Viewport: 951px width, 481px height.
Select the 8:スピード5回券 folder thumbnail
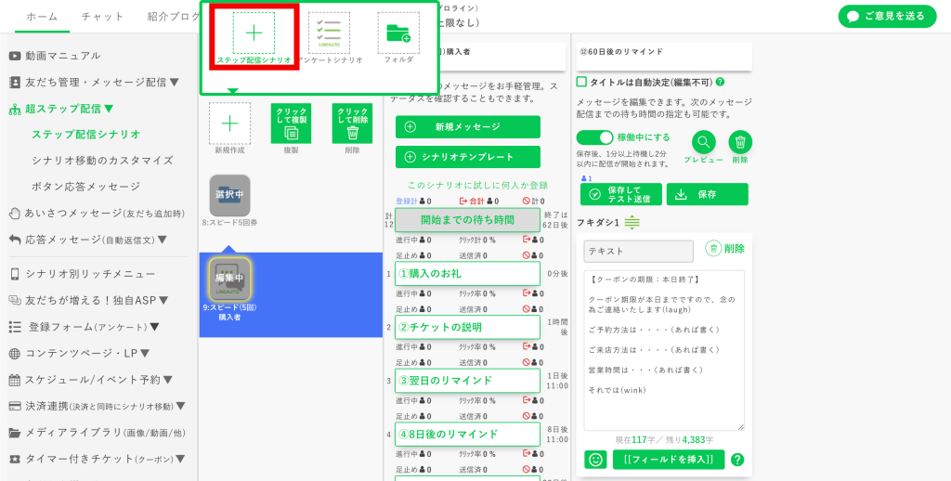point(230,195)
